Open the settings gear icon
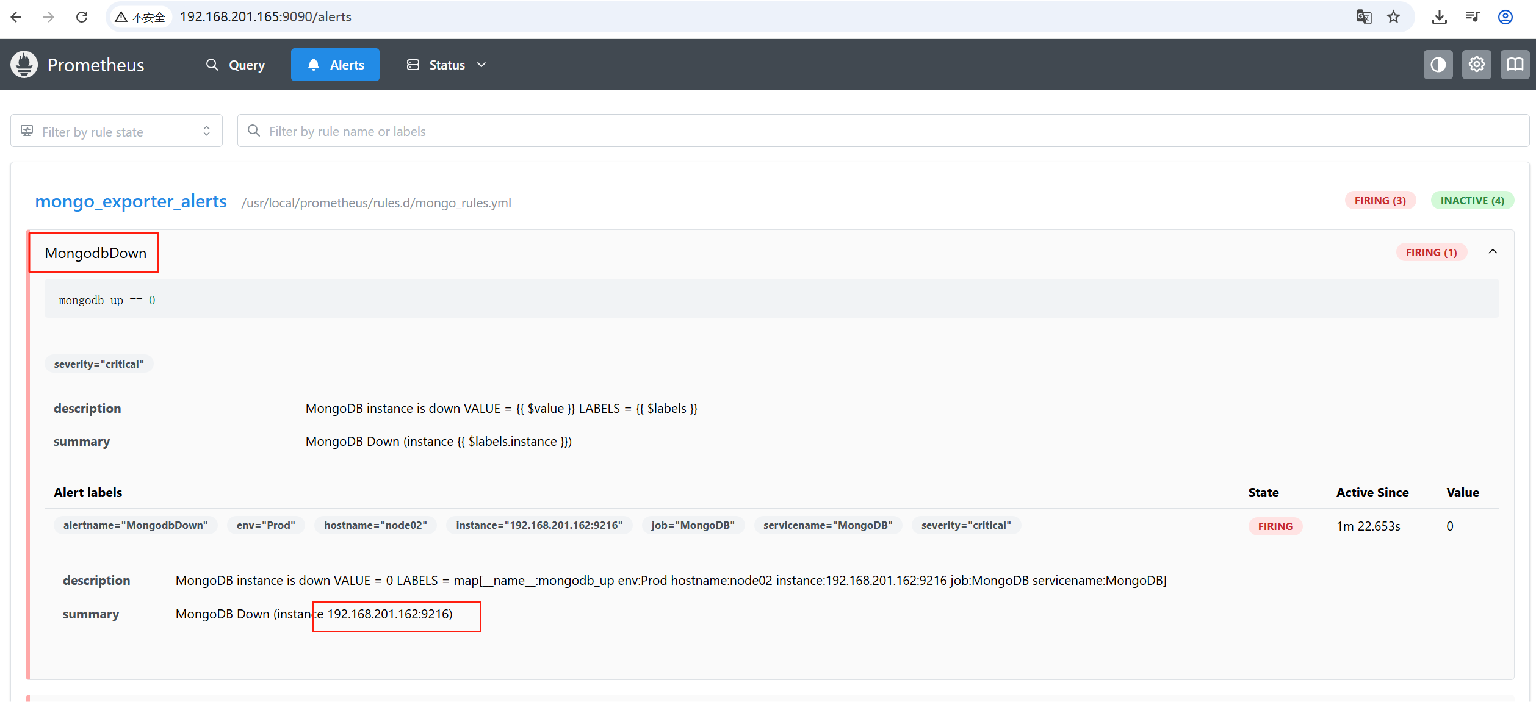1536x702 pixels. point(1476,65)
